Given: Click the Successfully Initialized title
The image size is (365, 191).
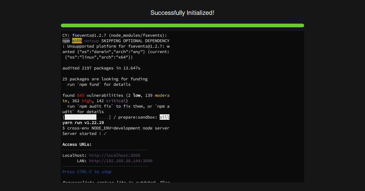Looking at the screenshot, I should [x=182, y=13].
